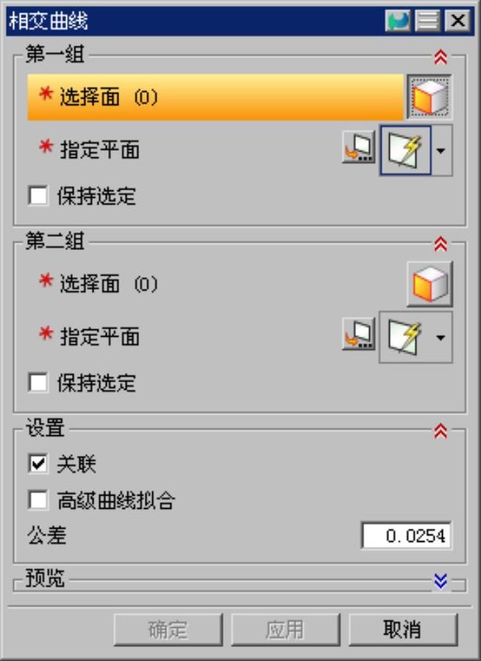
Task: Click the inferred plane icon in 第一组
Action: coord(405,150)
